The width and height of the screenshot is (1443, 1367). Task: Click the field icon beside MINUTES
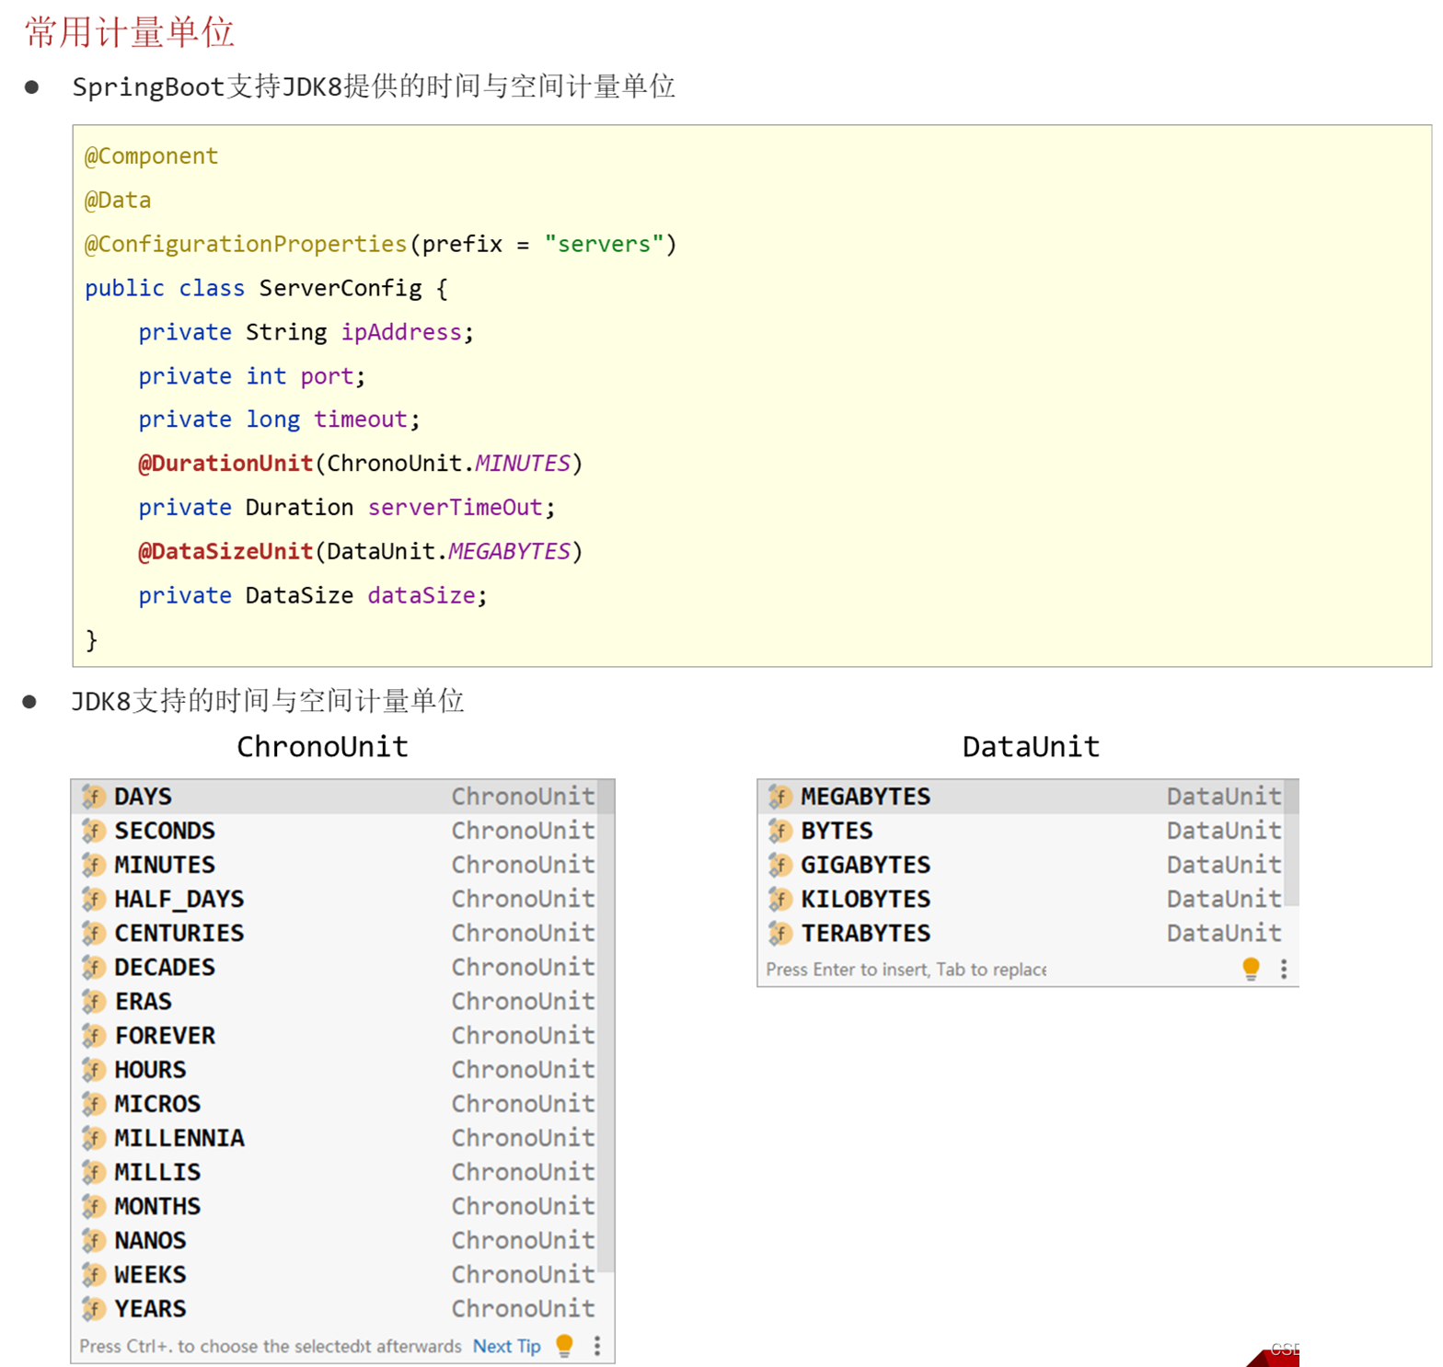coord(93,864)
